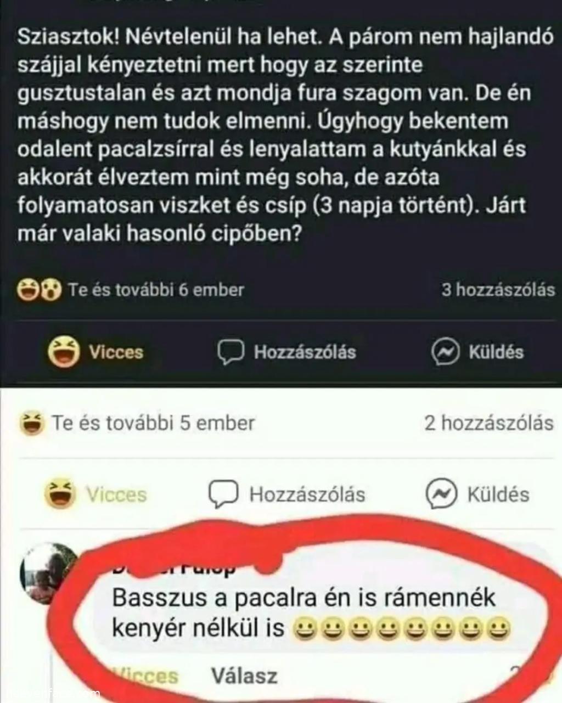The width and height of the screenshot is (562, 703).
Task: Open laughing reaction next to 'további 5 ember'
Action: click(31, 424)
